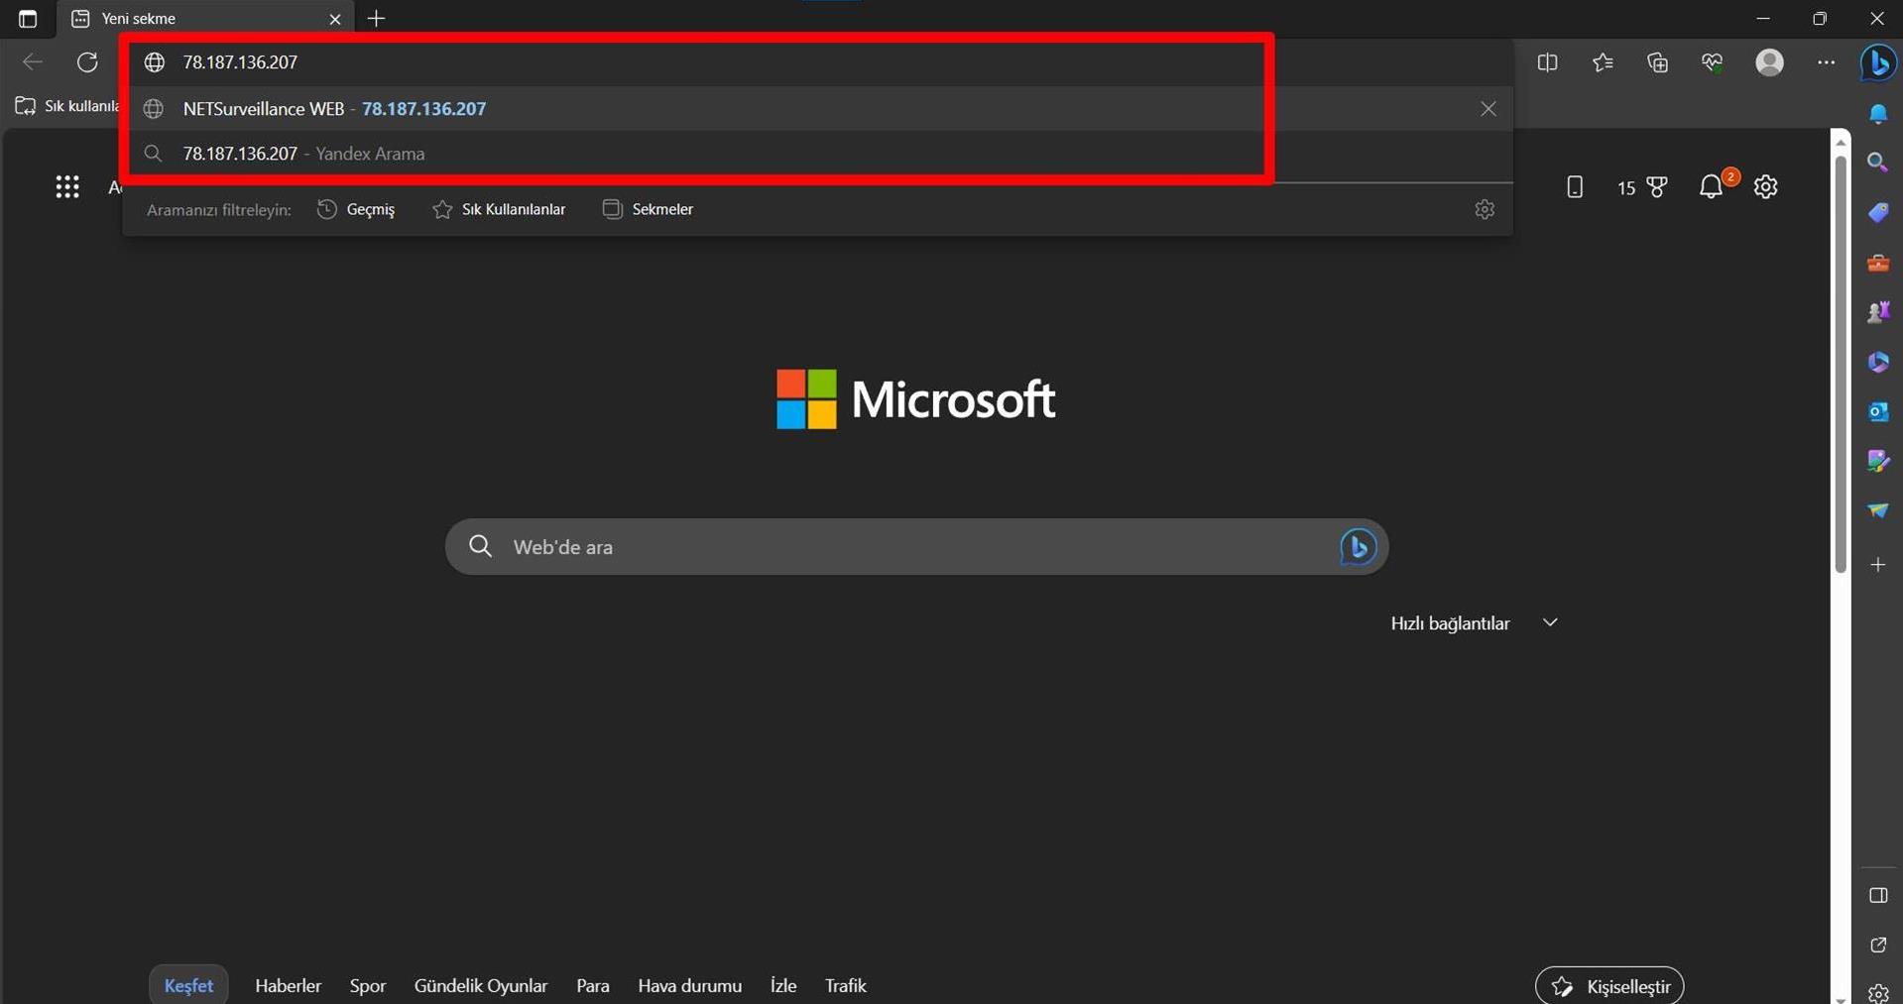Open sidebar search magnifier icon

click(1878, 163)
